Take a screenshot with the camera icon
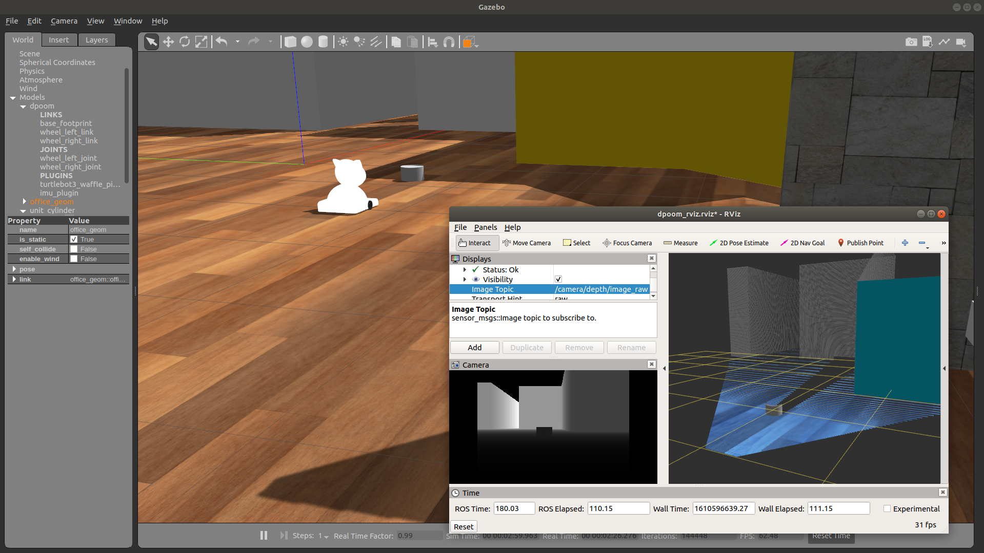This screenshot has width=984, height=553. point(911,42)
